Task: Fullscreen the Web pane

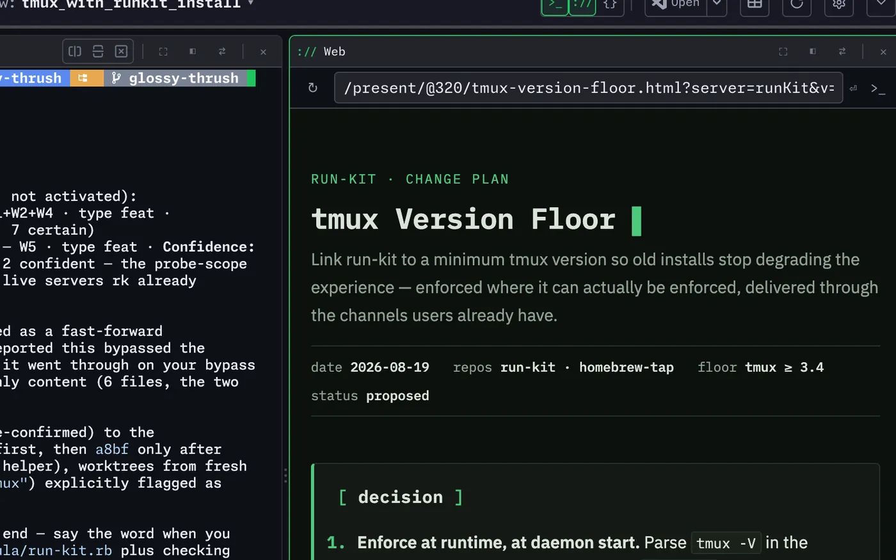Action: click(783, 51)
